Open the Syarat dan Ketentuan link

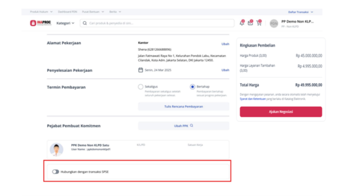[x=253, y=99]
